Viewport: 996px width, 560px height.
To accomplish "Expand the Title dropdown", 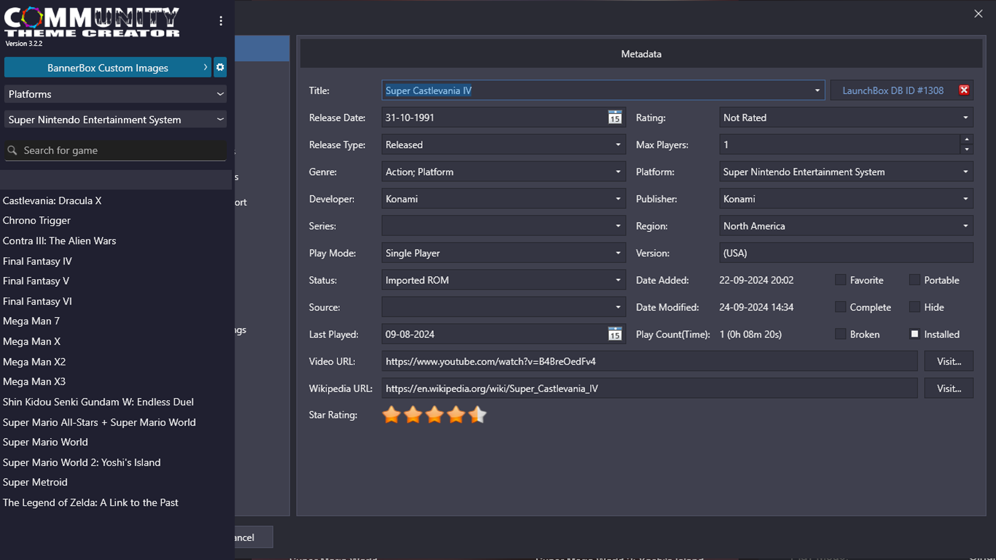I will [x=817, y=91].
